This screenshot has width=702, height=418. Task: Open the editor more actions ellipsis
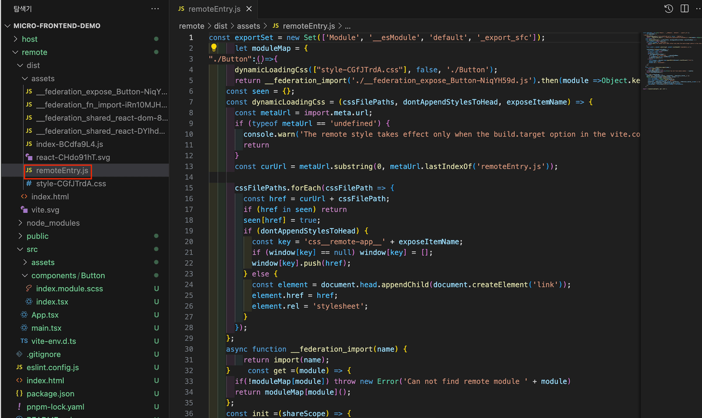[x=698, y=9]
